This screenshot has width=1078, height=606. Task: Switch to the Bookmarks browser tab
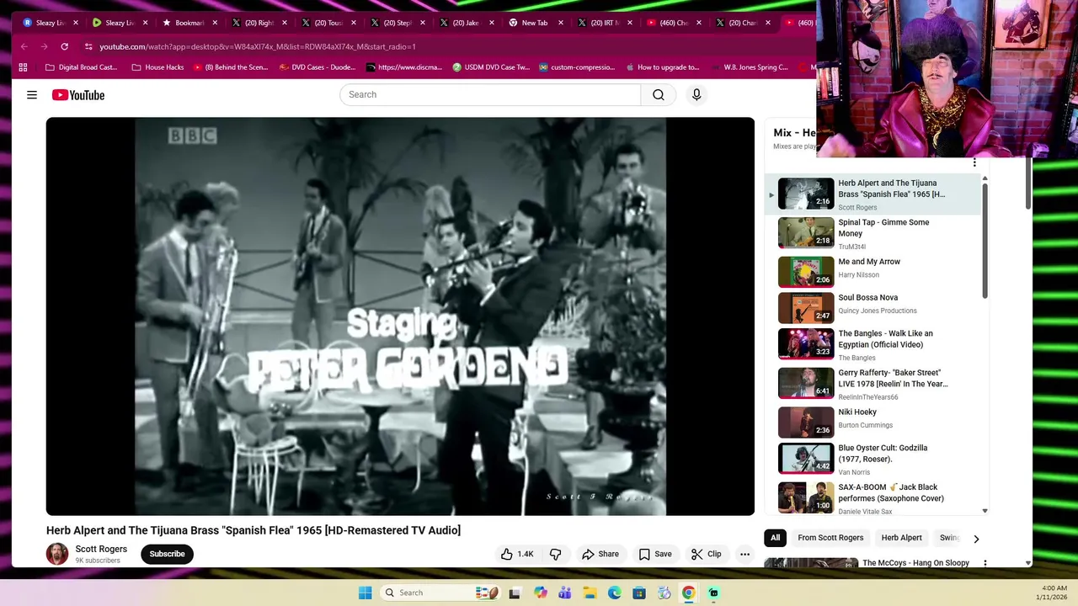189,23
